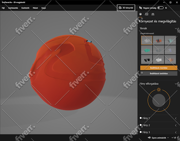
Task: Select the bright white bottom theme thumbnail
Action: click(159, 59)
